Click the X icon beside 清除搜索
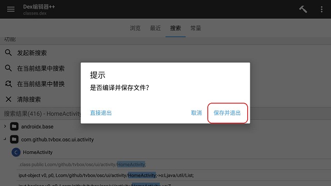The width and height of the screenshot is (331, 186). tap(8, 99)
